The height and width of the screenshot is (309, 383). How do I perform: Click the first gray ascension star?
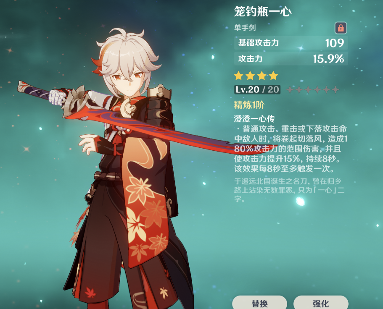tap(290, 90)
